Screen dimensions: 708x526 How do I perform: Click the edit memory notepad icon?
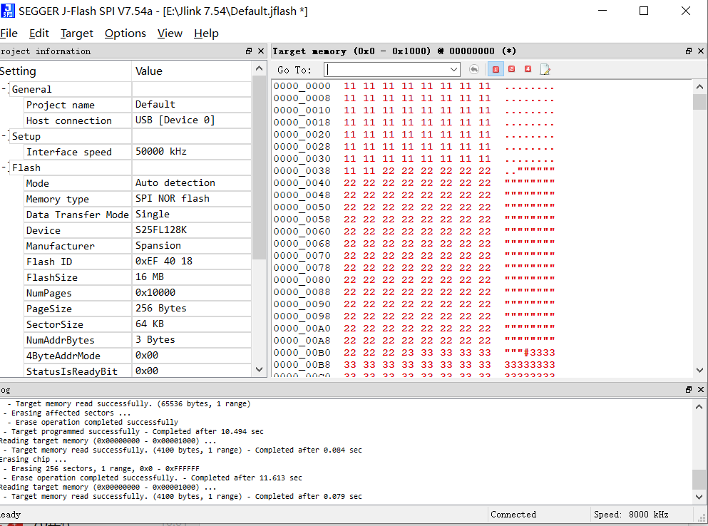545,69
